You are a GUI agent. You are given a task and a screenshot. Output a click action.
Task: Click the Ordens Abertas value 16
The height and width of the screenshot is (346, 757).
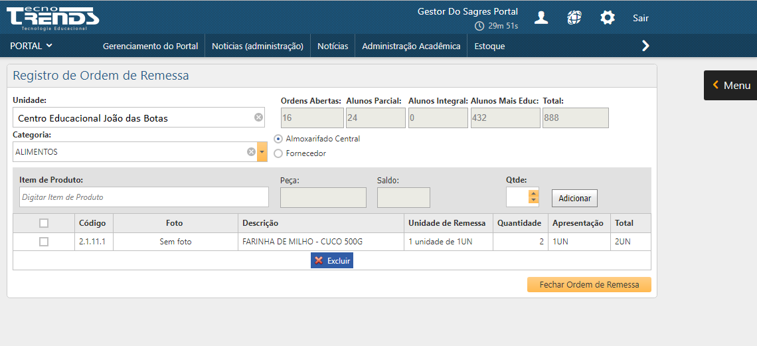point(312,118)
